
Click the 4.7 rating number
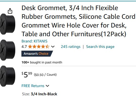24,47
